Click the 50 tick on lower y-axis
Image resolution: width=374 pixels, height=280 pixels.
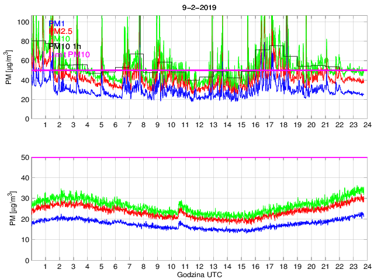[x=25, y=157]
